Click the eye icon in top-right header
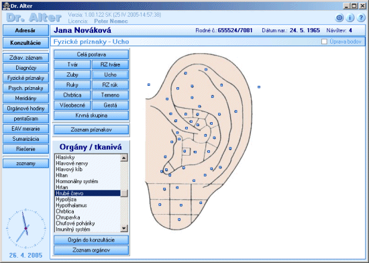 click(339, 18)
